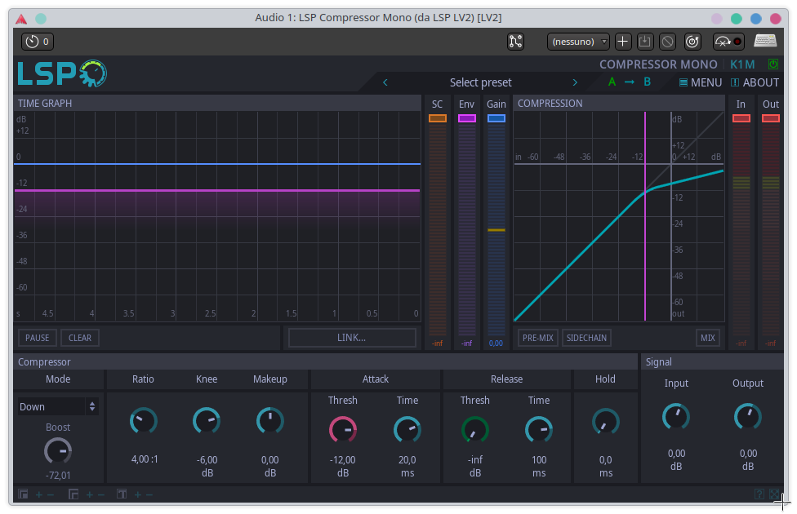
Task: Click the reset plugin icon in the toolbar
Action: pos(692,42)
